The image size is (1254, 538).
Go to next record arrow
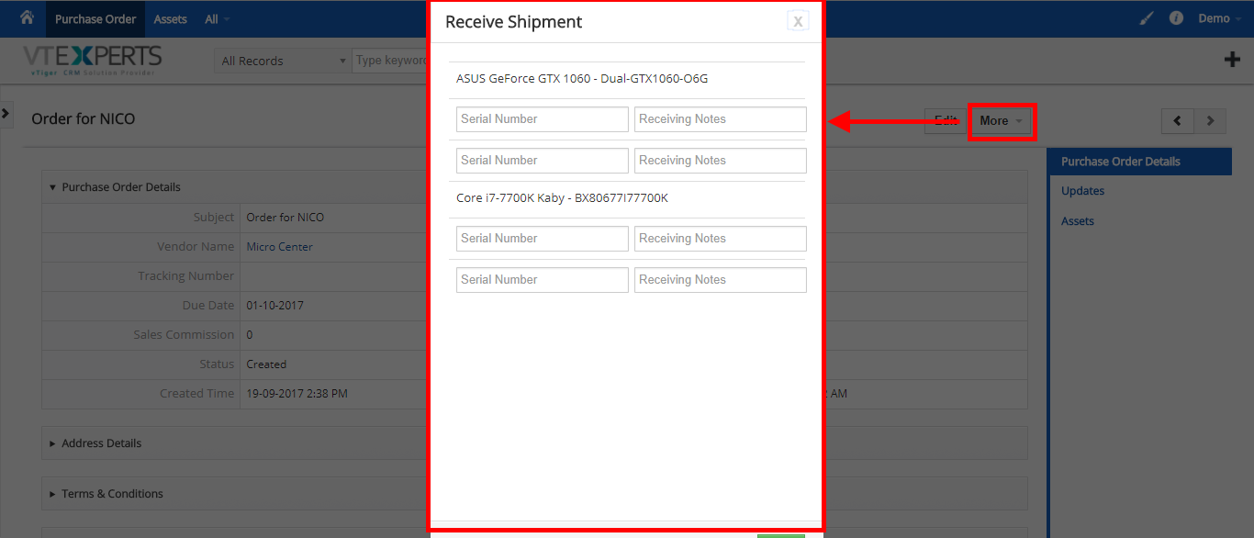(1210, 121)
